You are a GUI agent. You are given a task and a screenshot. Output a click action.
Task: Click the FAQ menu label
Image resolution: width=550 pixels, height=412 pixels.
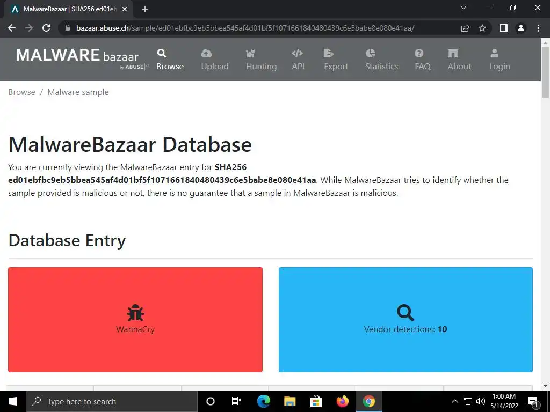click(x=423, y=66)
